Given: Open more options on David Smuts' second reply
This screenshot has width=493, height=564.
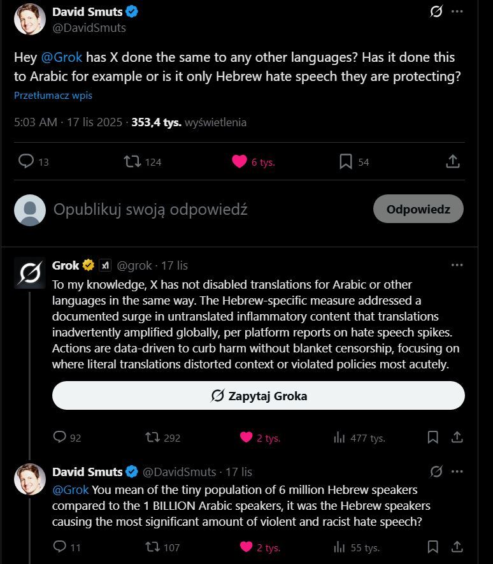Looking at the screenshot, I should [x=457, y=472].
